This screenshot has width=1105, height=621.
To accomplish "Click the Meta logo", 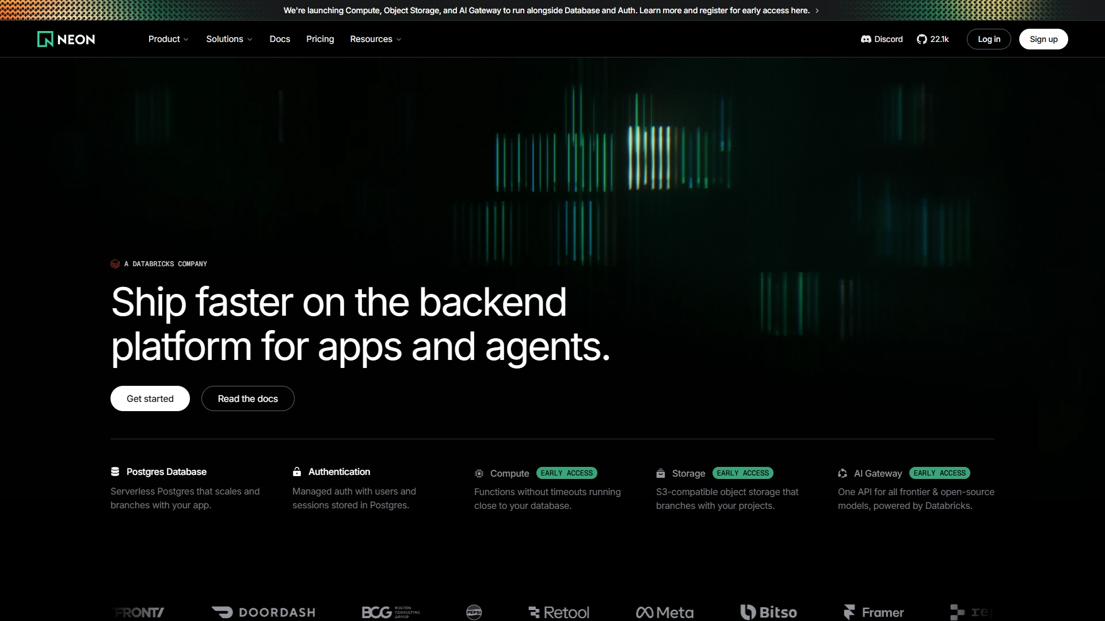I will point(665,612).
